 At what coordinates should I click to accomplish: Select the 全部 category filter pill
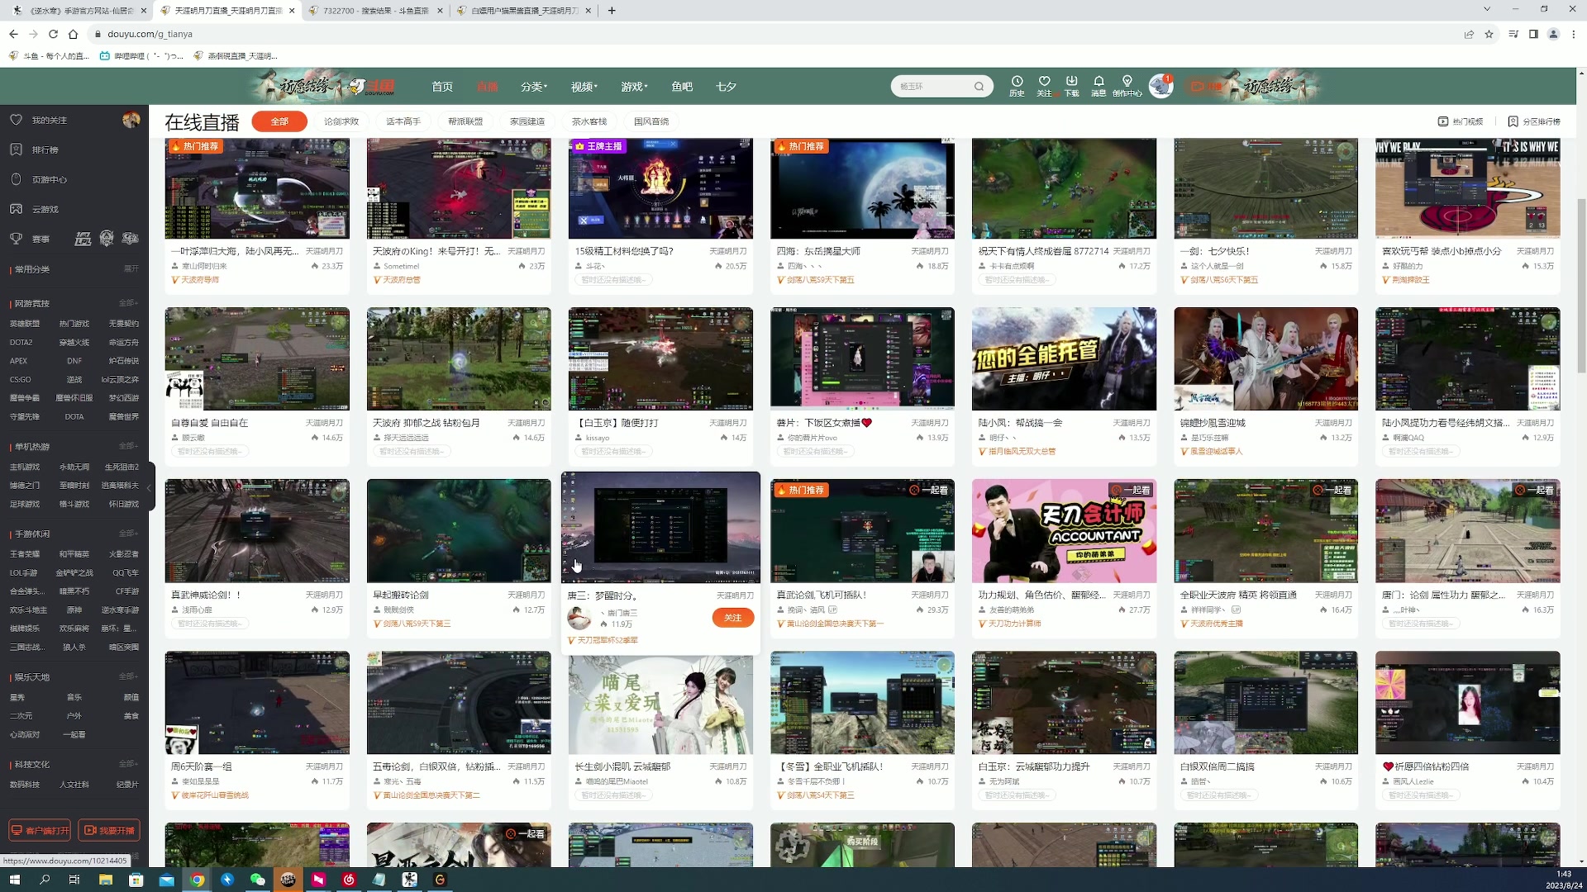pyautogui.click(x=279, y=121)
